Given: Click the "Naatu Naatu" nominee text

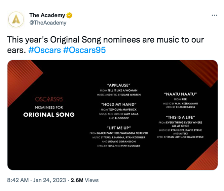Looking at the screenshot, I should pos(180,94).
